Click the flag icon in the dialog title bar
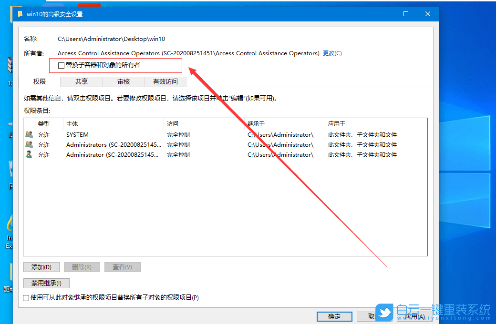Image resolution: width=496 pixels, height=324 pixels. click(x=20, y=14)
